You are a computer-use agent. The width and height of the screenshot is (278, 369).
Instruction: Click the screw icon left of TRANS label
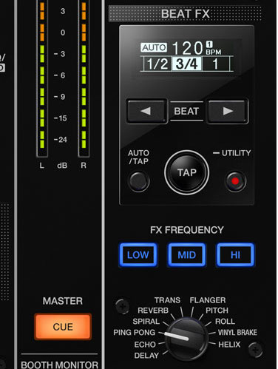(123, 306)
